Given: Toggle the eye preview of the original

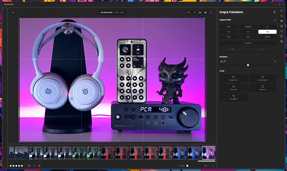Looking at the screenshot, I should pos(206,12).
